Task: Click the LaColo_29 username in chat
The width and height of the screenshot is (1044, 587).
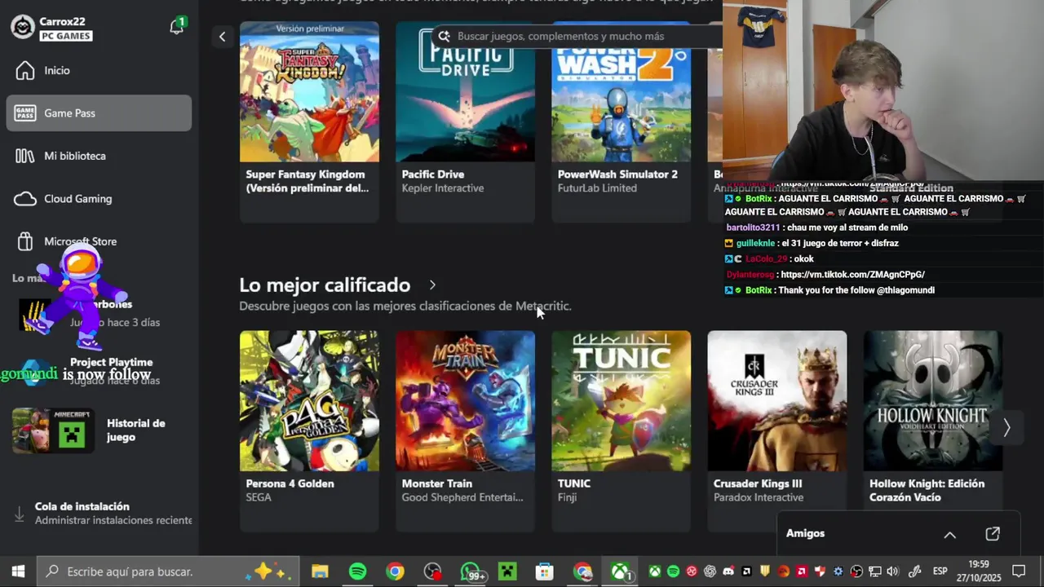Action: pos(766,259)
